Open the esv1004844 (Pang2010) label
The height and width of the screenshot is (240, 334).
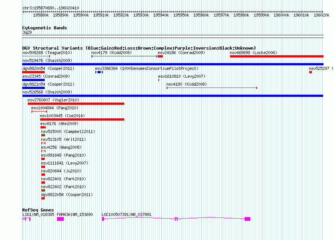coord(55,108)
